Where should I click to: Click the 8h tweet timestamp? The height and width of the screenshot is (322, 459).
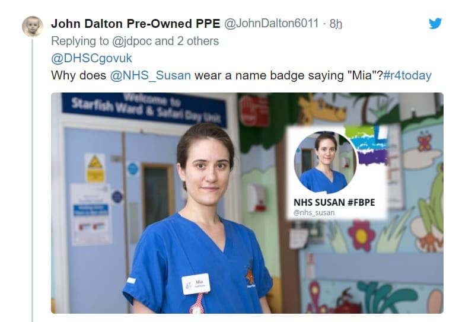point(336,24)
